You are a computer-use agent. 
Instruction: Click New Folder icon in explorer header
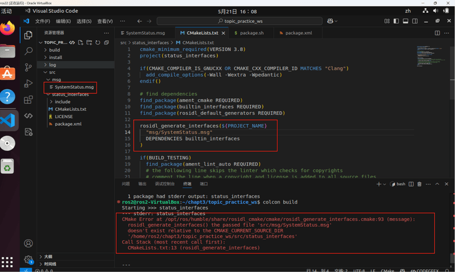pos(89,43)
